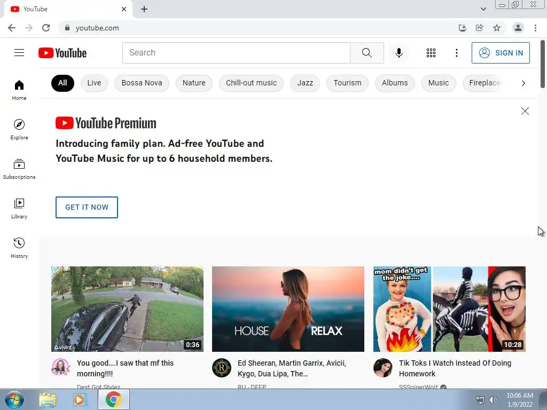Screen dimensions: 547x410
Task: Open the YouTube apps grid
Action: click(x=431, y=53)
